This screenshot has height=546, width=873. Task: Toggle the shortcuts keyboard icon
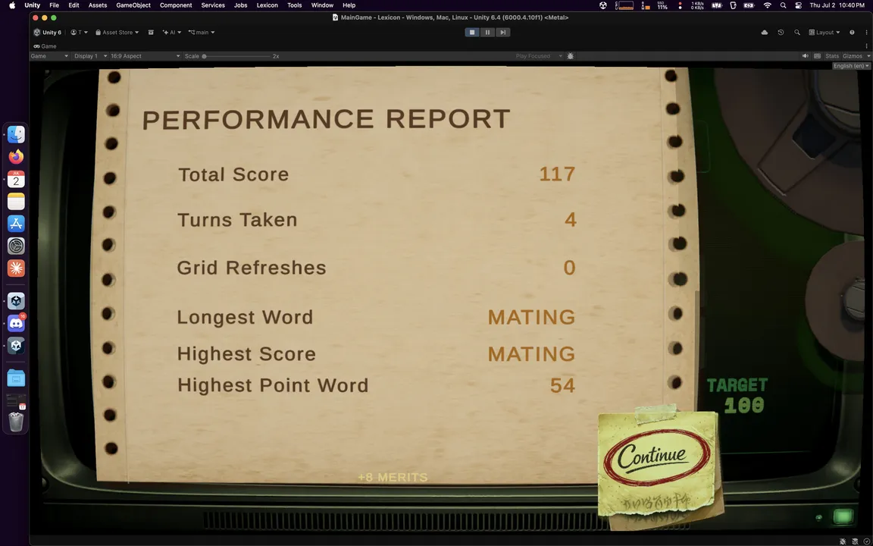click(818, 55)
